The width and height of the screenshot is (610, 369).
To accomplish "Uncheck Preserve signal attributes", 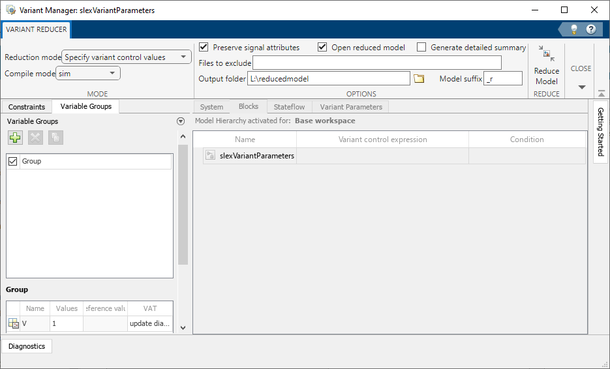I will pyautogui.click(x=204, y=48).
